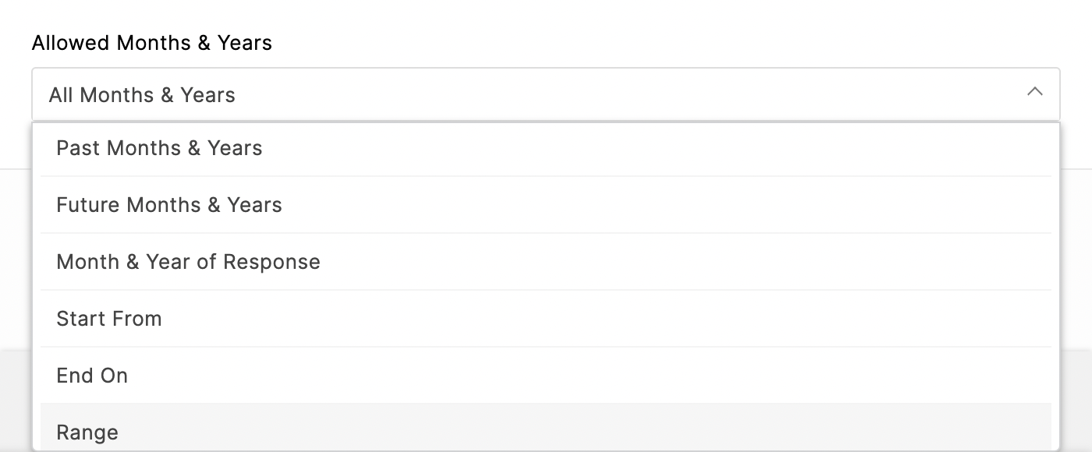Viewport: 1092px width, 452px height.
Task: Restrict allowed dates to past months and years
Action: click(159, 148)
